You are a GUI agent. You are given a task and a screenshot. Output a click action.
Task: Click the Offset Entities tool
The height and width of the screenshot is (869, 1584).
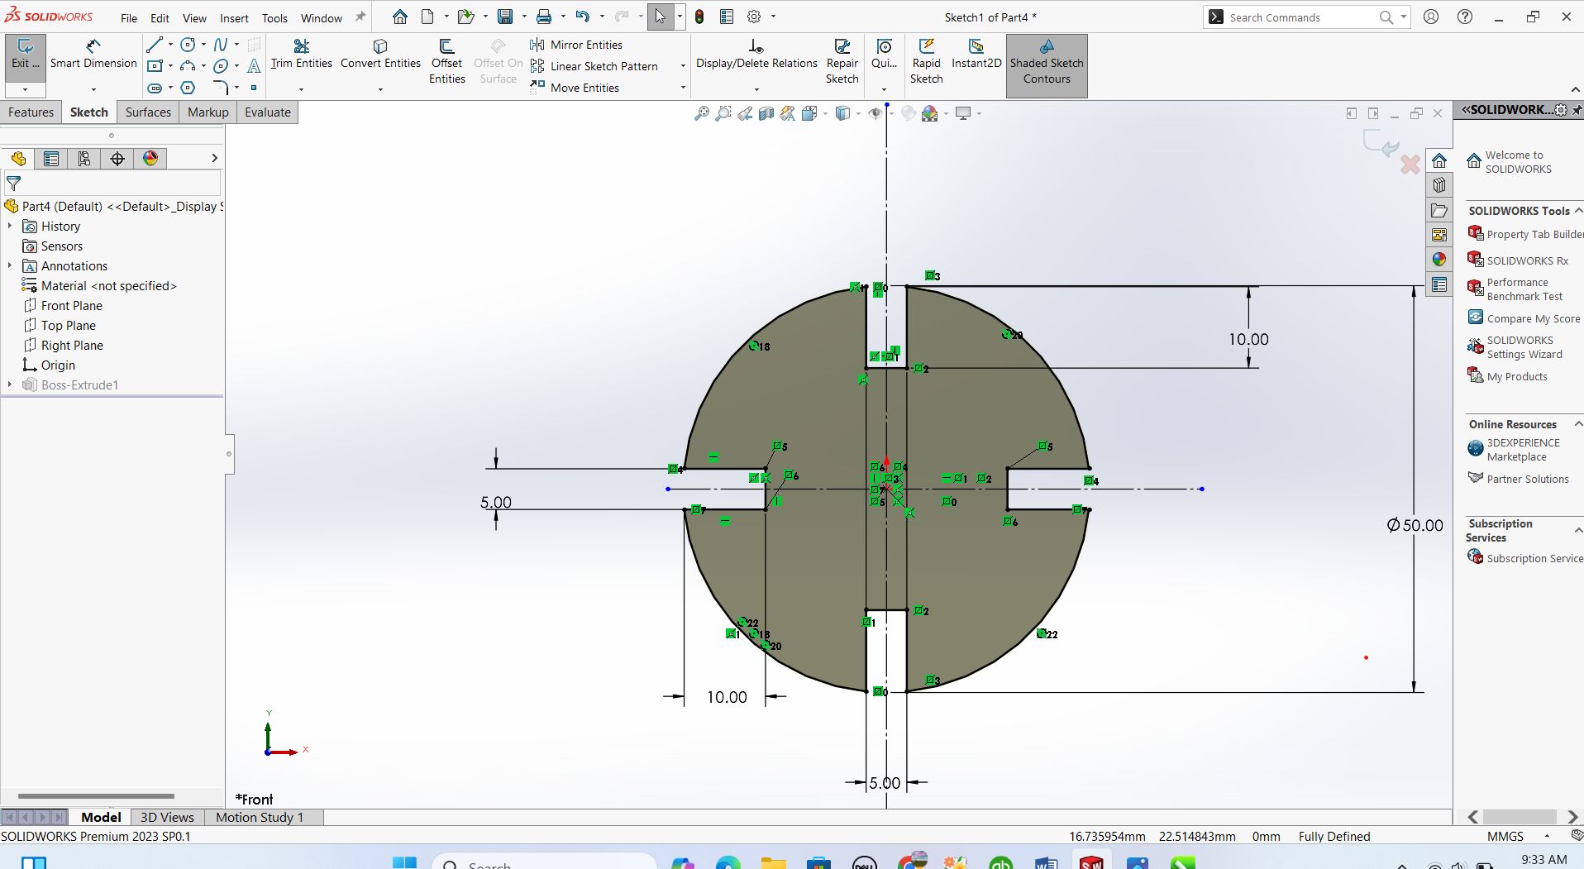(x=446, y=61)
